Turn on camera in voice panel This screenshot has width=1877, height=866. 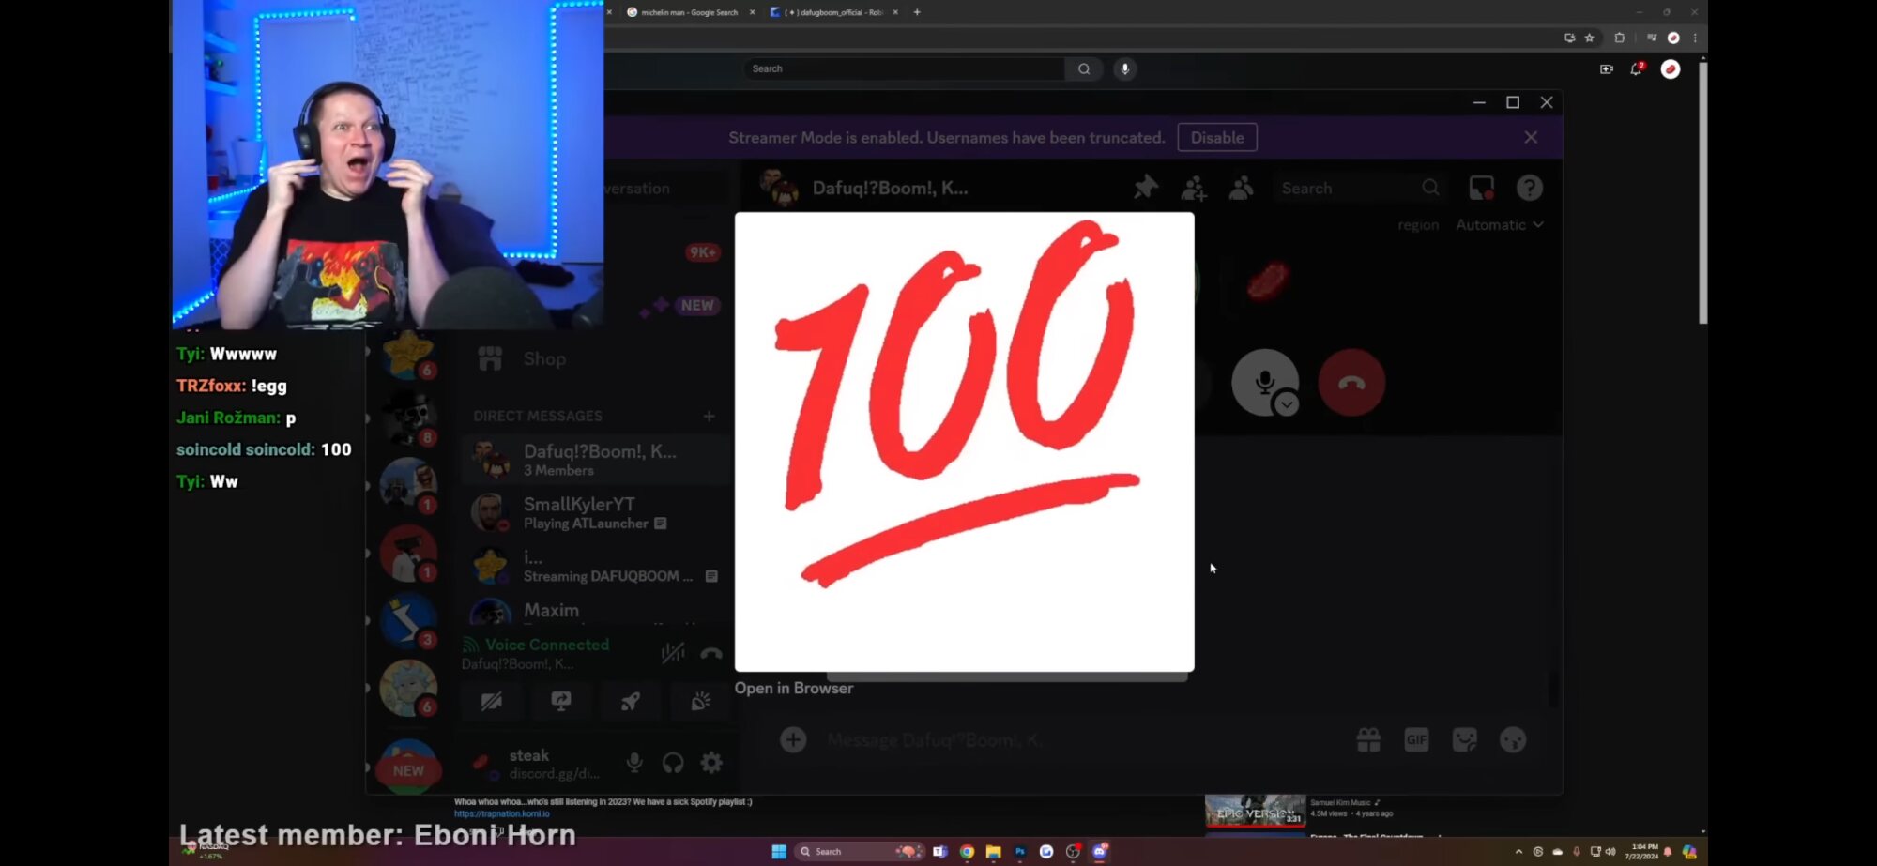click(491, 702)
